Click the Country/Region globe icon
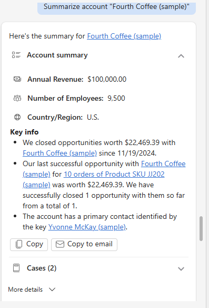 [x=17, y=117]
